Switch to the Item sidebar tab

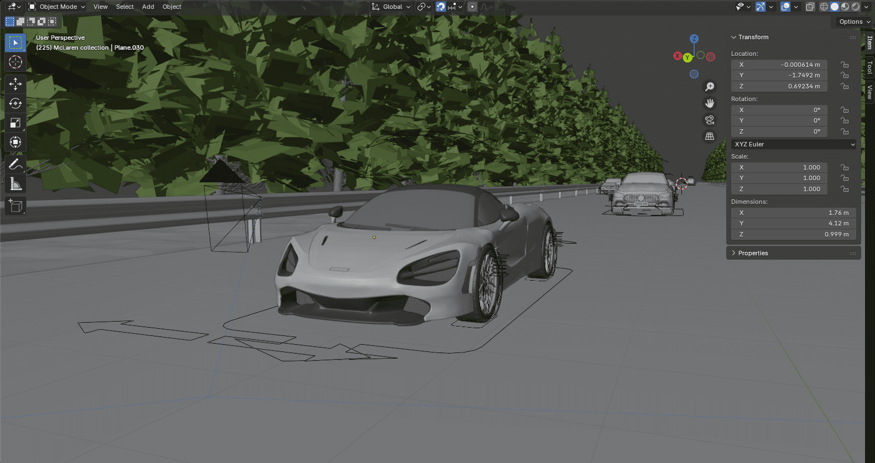click(870, 43)
